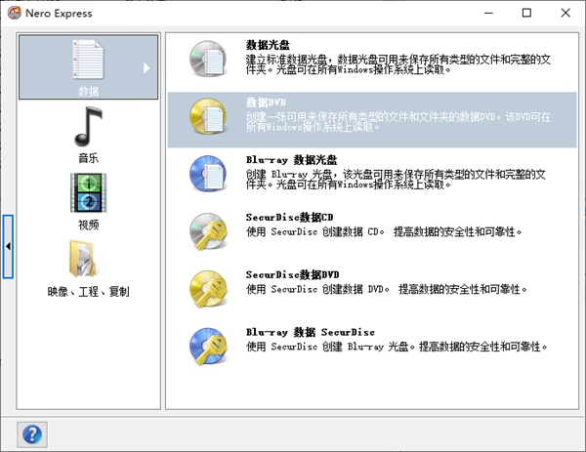Click the Blu-ray 数据 SecurDisc title
This screenshot has height=452, width=586.
tap(310, 332)
